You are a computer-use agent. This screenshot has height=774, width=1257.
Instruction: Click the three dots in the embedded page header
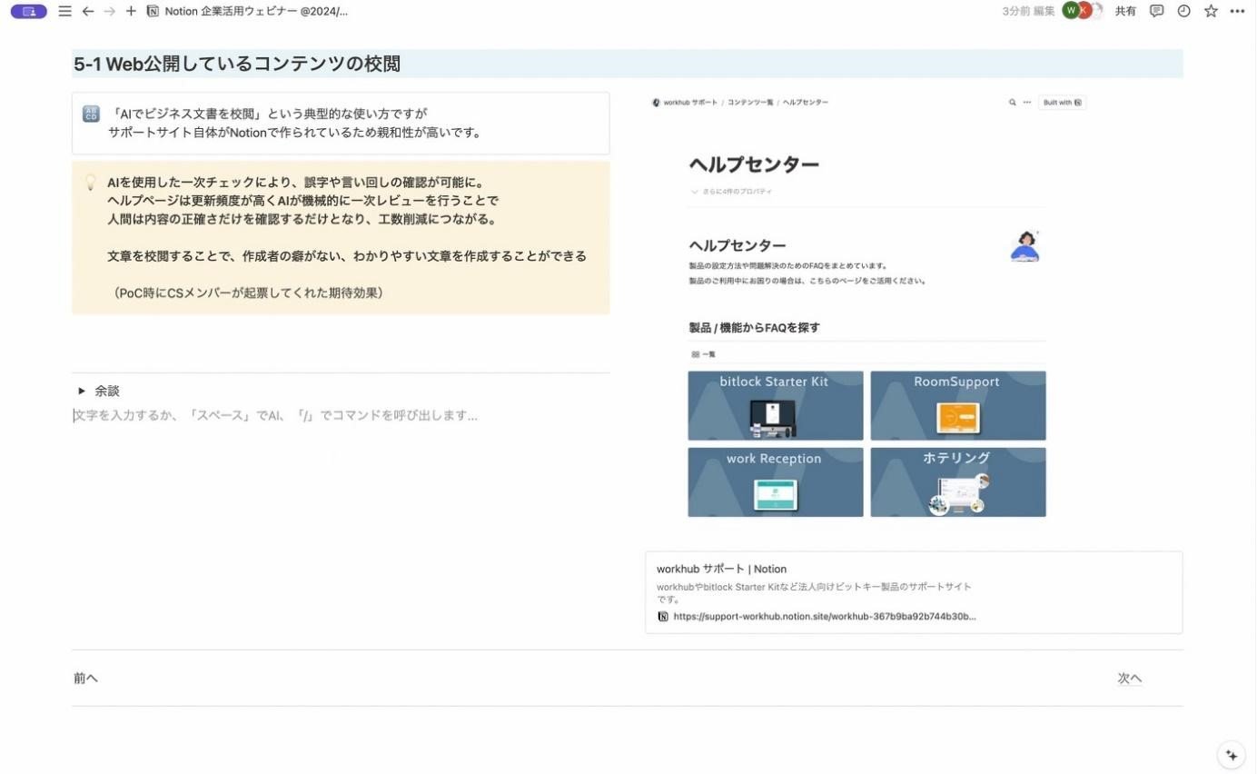pos(1027,103)
